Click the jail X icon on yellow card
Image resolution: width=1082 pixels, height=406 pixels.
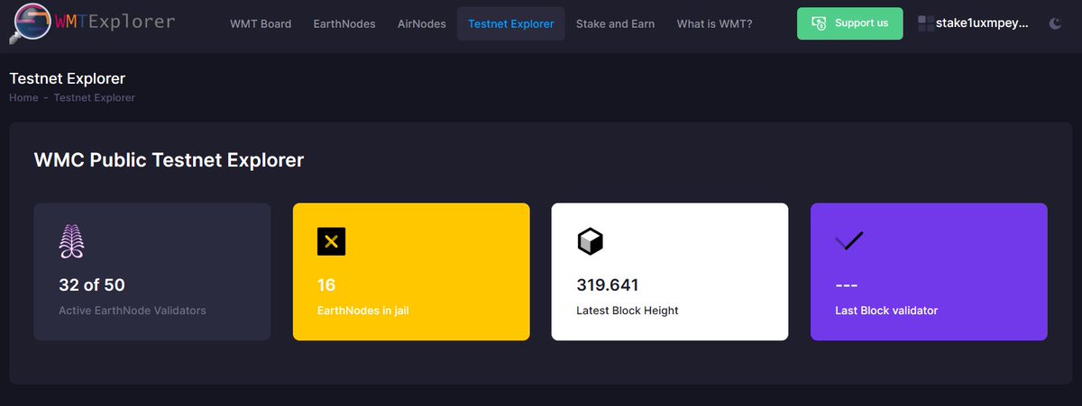(x=331, y=241)
